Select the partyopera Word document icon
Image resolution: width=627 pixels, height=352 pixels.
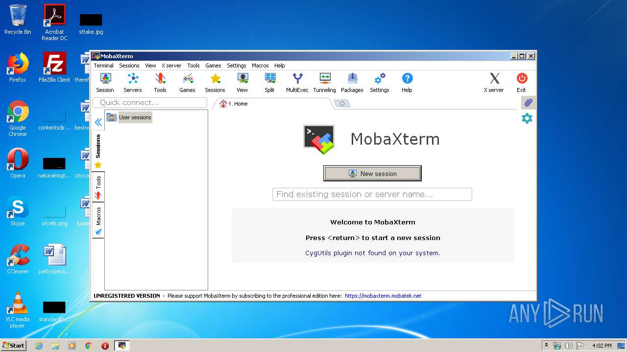54,259
